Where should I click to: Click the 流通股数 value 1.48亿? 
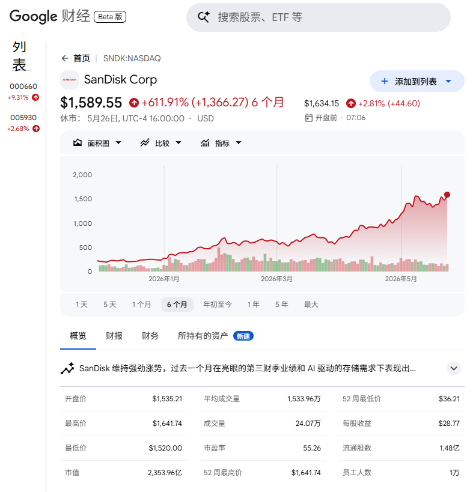[450, 448]
